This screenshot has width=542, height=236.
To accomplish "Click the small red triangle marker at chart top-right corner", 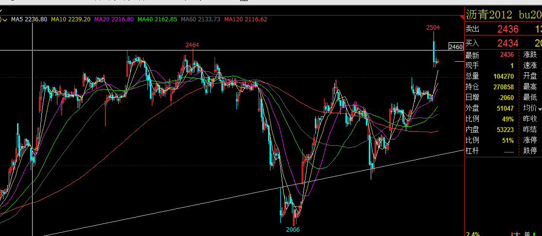I will click(x=461, y=17).
